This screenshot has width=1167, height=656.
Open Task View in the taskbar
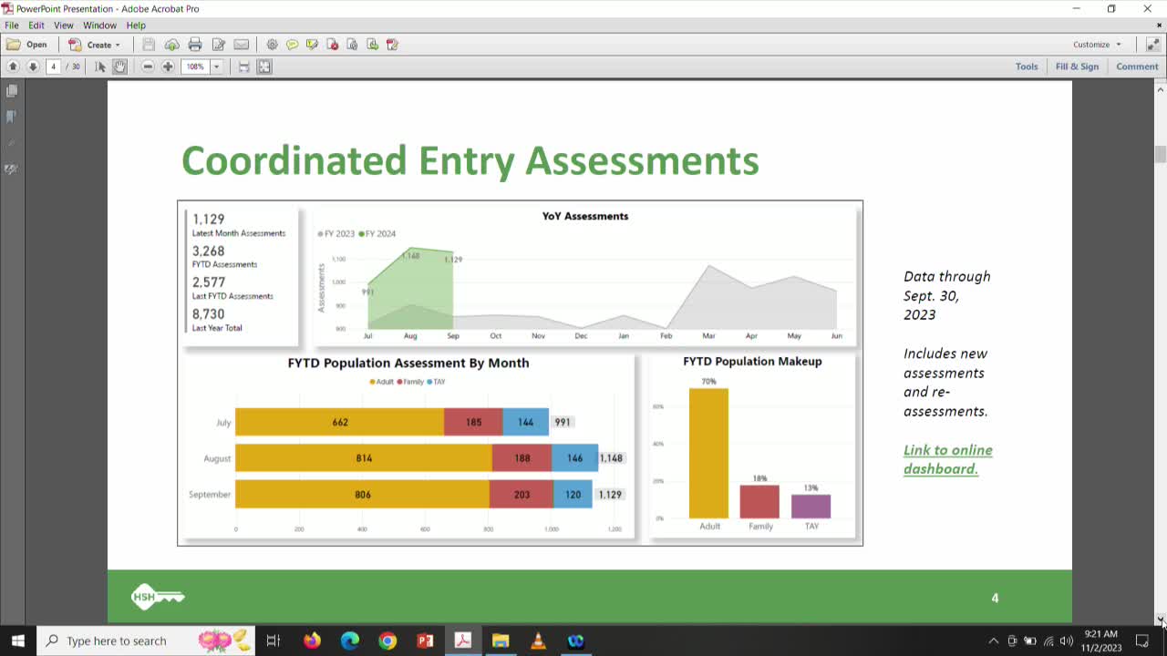(x=274, y=641)
